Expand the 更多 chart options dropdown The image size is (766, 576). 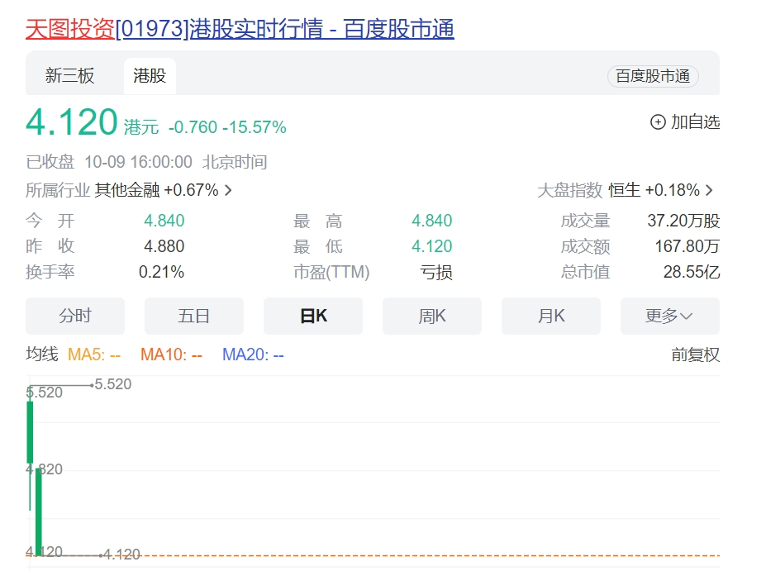(x=669, y=316)
